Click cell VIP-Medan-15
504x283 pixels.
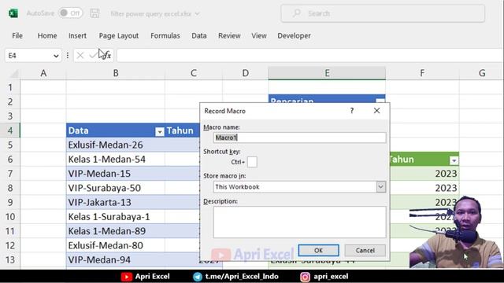tap(116, 174)
